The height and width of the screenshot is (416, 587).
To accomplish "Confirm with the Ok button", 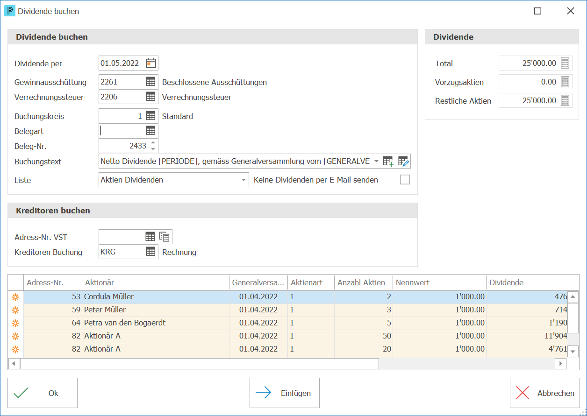I will point(43,393).
